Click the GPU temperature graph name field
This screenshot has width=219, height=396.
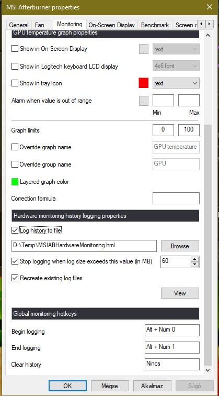click(x=176, y=147)
